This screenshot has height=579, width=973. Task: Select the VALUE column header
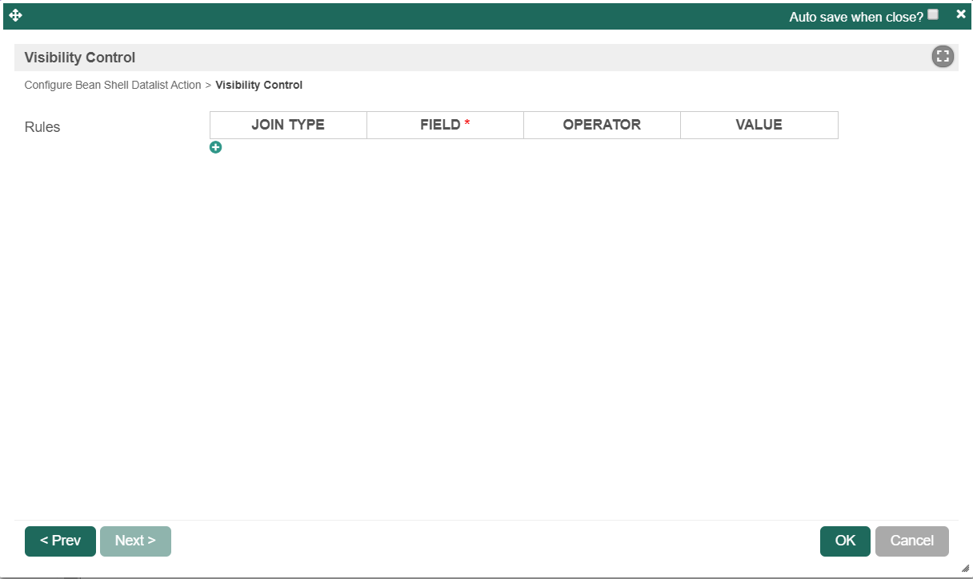(x=759, y=125)
